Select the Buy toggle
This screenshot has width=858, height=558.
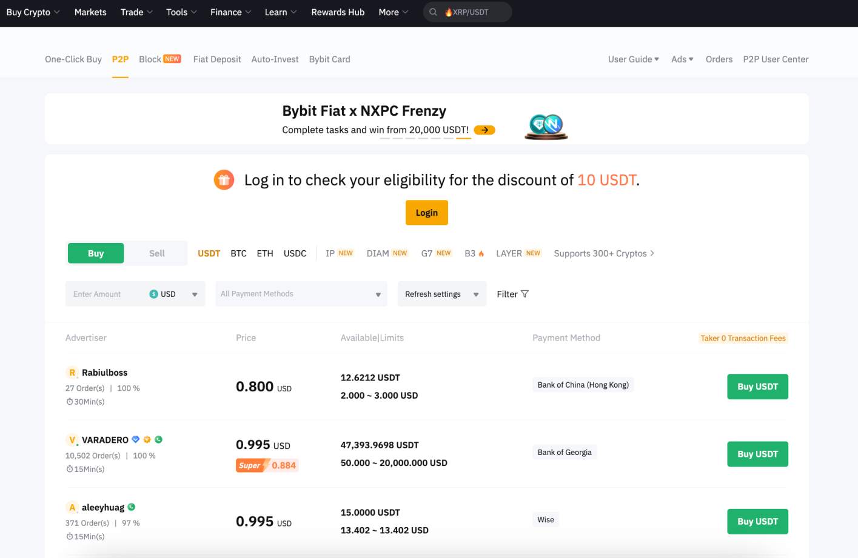point(96,253)
